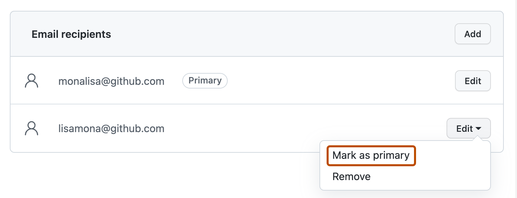The width and height of the screenshot is (517, 198).
Task: Click the Email recipients heading
Action: pos(71,34)
